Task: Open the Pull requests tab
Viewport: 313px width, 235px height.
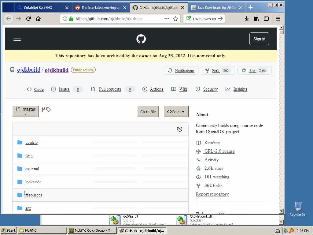Action: (110, 89)
